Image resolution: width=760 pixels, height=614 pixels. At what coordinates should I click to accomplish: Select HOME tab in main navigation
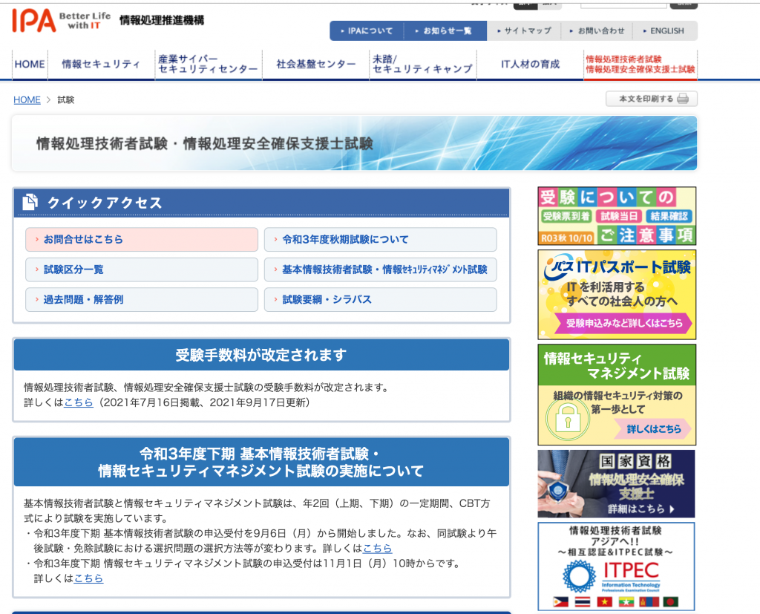click(30, 64)
